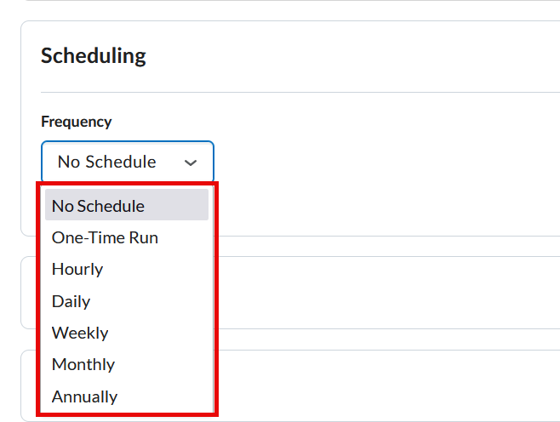Click the highlighted entry in the open list
The width and height of the screenshot is (560, 422).
126,206
